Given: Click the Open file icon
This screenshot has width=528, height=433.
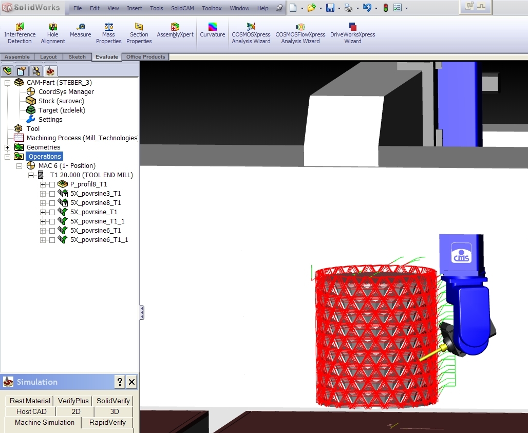Looking at the screenshot, I should pyautogui.click(x=311, y=8).
